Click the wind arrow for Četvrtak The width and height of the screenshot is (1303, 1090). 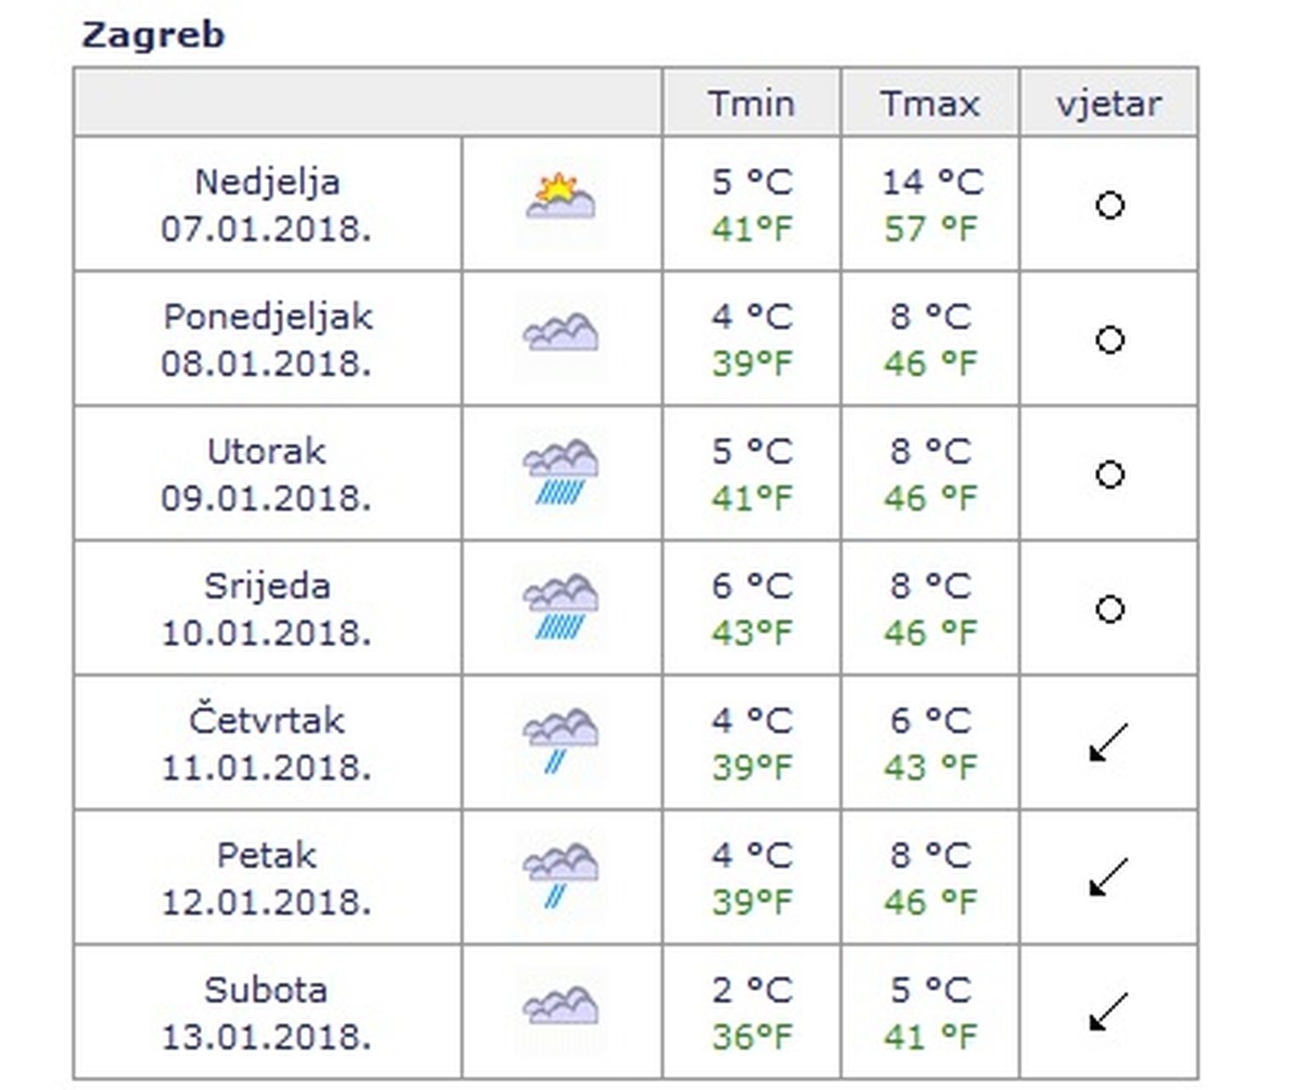1109,742
